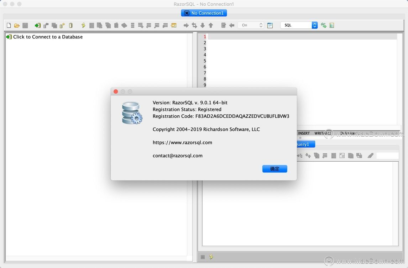Click the eraser icon in results toolbar

click(371, 156)
